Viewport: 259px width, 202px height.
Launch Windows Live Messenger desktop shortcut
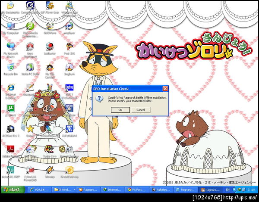(x=69, y=8)
